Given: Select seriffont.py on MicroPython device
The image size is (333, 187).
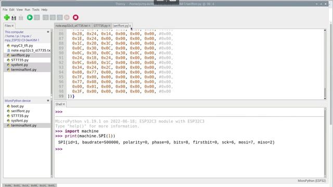Looking at the screenshot, I should (x=20, y=111).
